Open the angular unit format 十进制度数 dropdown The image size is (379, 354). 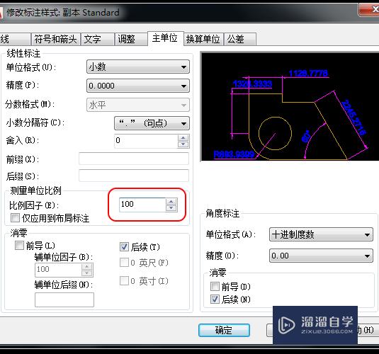pyautogui.click(x=321, y=234)
